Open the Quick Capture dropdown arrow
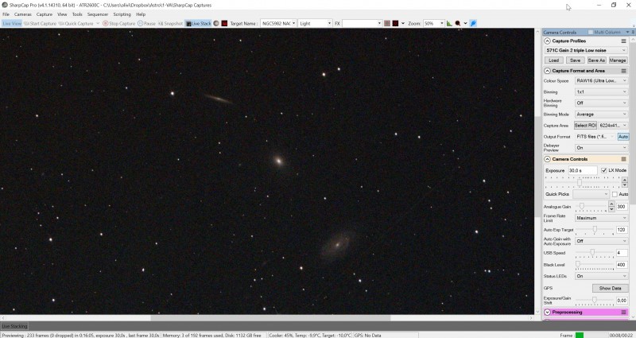 [x=98, y=24]
